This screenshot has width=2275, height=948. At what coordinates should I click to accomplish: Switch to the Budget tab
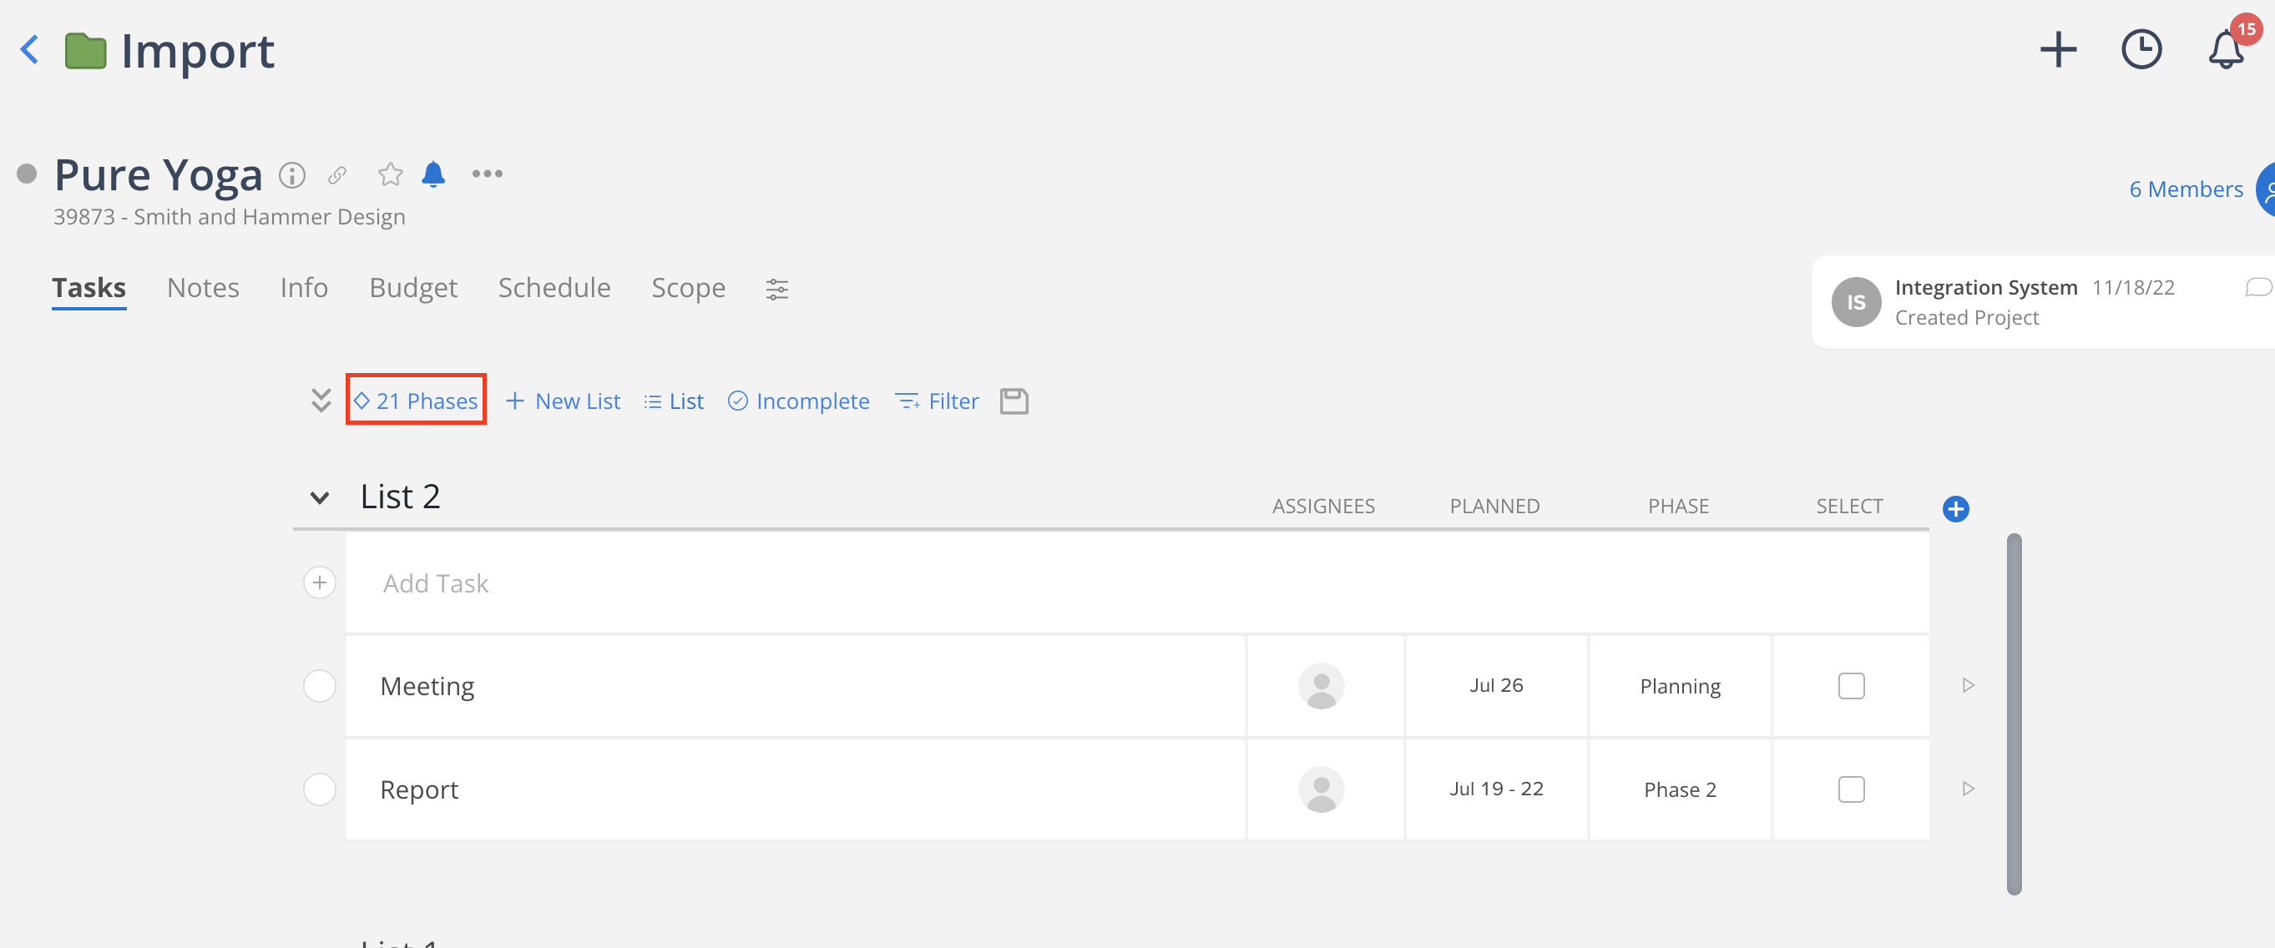[x=412, y=288]
